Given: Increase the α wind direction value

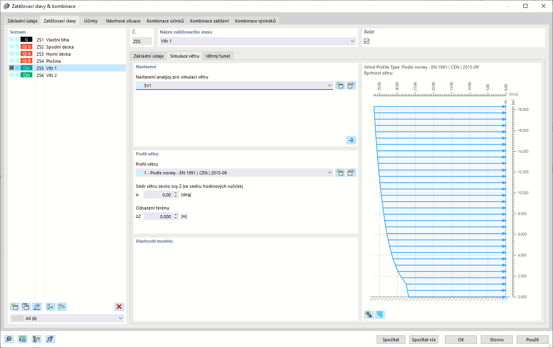Looking at the screenshot, I should [x=176, y=193].
